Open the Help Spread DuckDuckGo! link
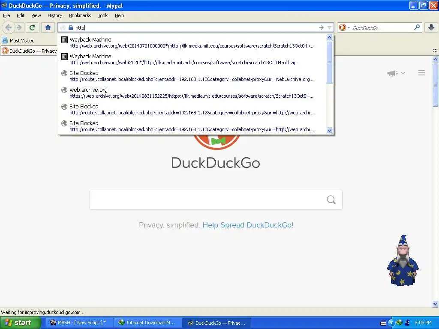The width and height of the screenshot is (439, 329). tap(248, 225)
